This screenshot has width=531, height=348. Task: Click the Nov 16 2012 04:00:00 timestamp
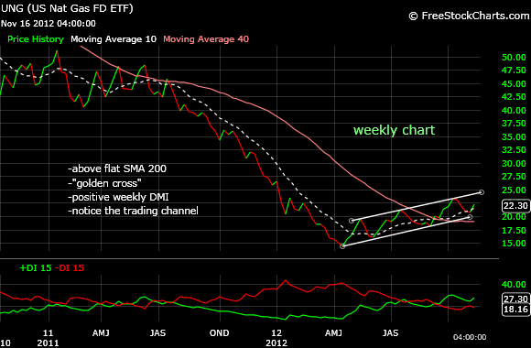point(49,24)
